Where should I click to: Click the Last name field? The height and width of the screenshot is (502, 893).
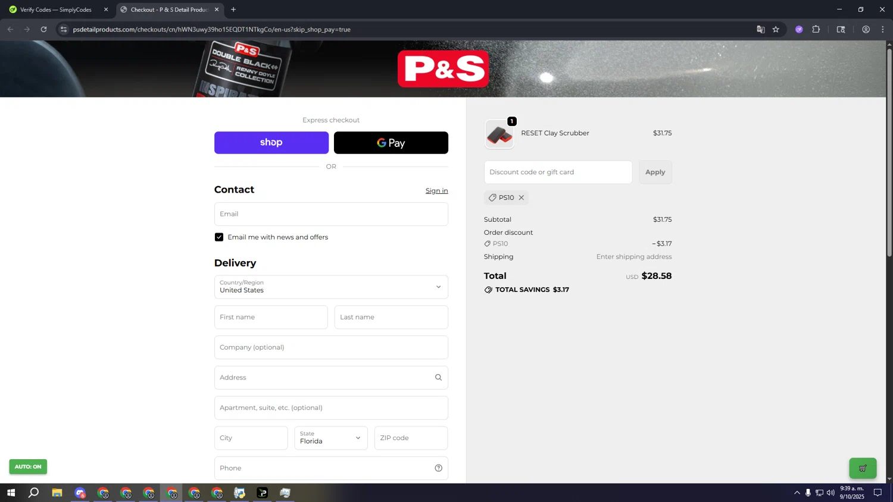click(x=391, y=317)
